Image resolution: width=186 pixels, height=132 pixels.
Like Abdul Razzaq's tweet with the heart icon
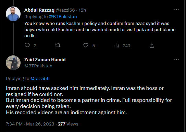(x=86, y=45)
